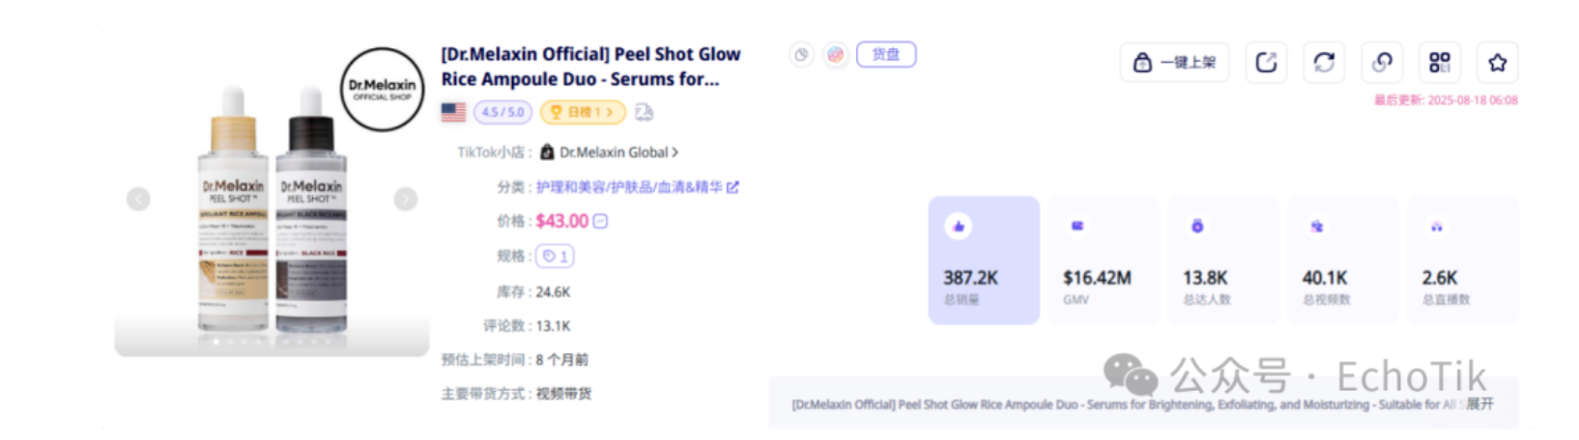The height and width of the screenshot is (440, 1579).
Task: Expand the full product title with 展开
Action: tap(1479, 404)
